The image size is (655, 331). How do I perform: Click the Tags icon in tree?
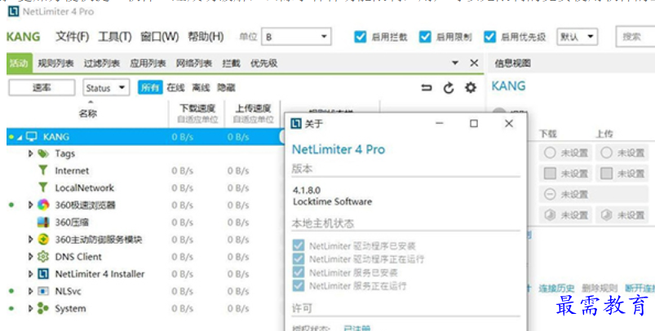(x=43, y=153)
